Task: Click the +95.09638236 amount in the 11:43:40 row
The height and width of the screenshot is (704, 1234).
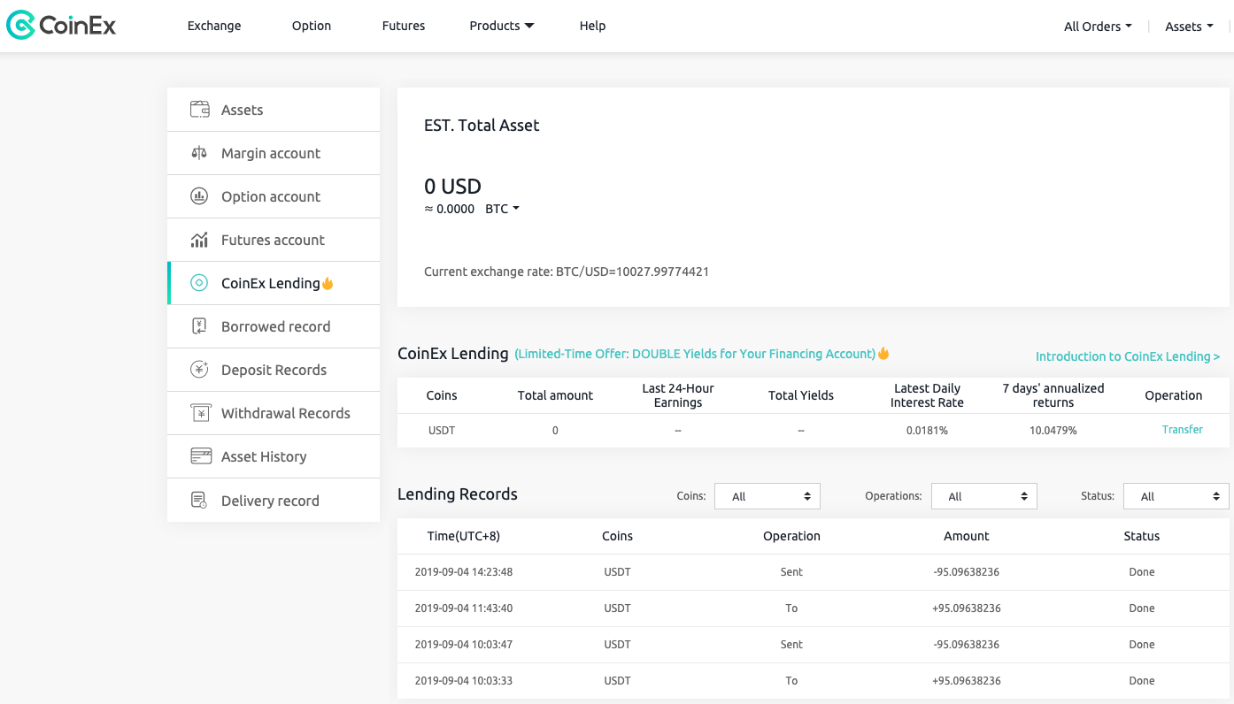Action: pyautogui.click(x=966, y=608)
